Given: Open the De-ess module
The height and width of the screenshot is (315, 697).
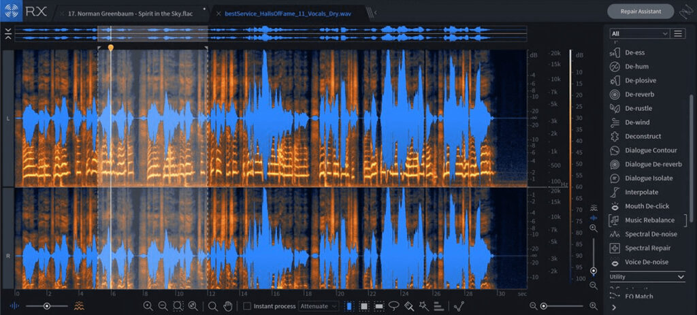Looking at the screenshot, I should click(x=627, y=52).
